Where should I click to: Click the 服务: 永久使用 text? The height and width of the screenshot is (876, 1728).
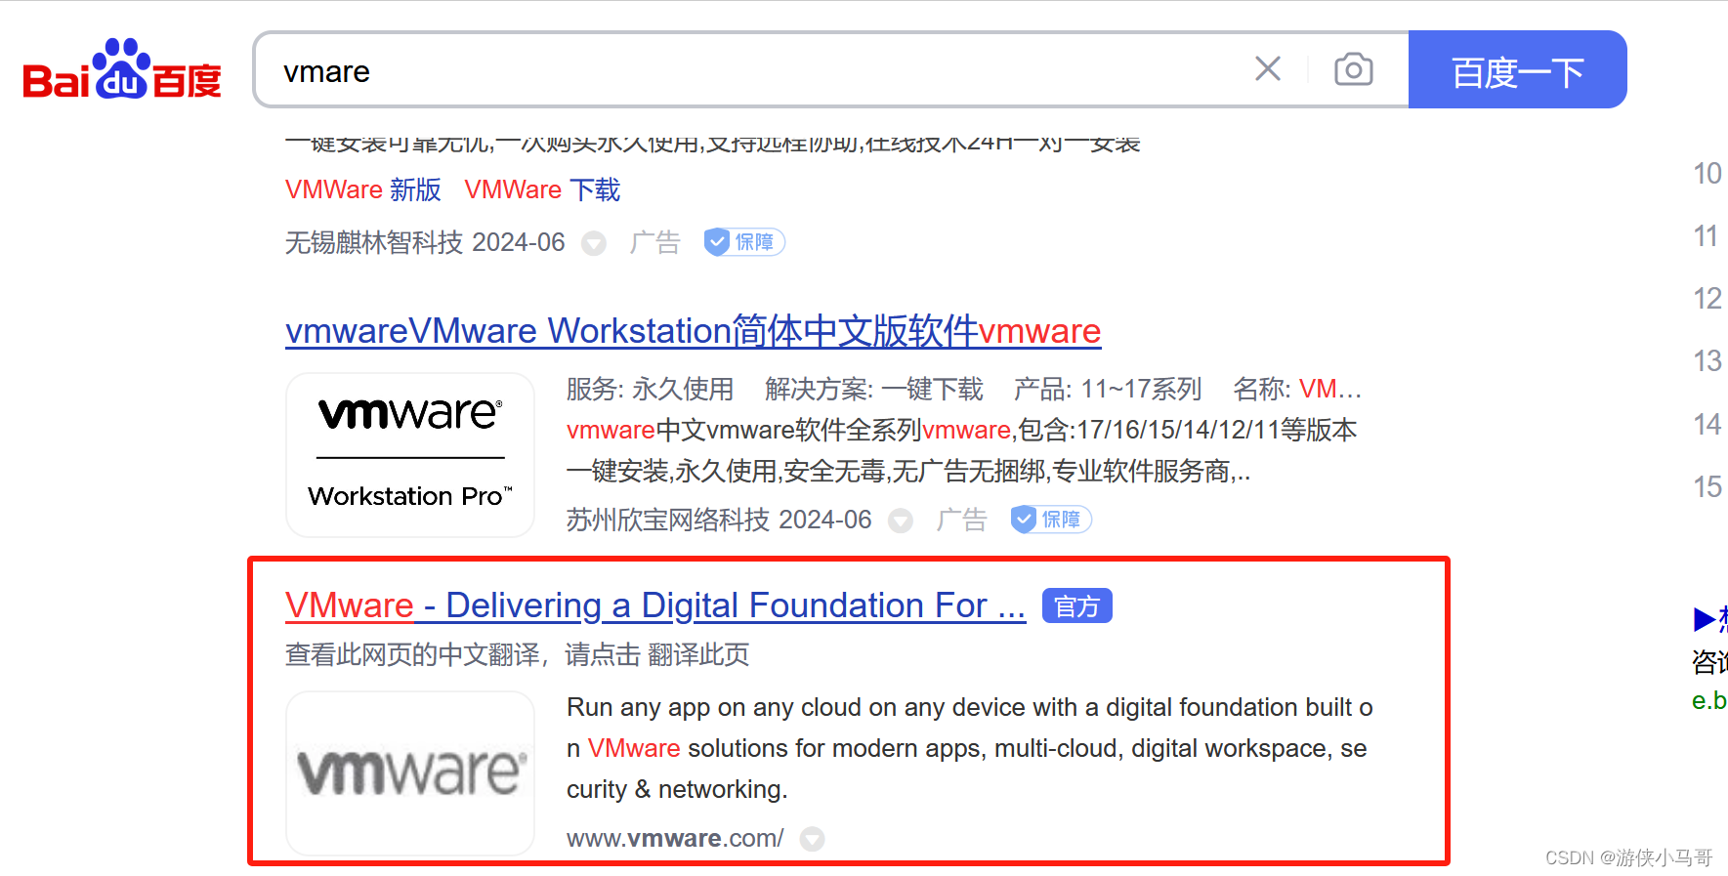tap(650, 389)
